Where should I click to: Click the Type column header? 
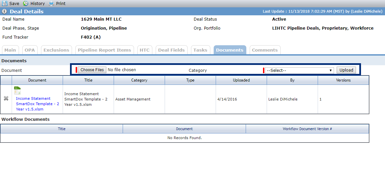pos(190,80)
